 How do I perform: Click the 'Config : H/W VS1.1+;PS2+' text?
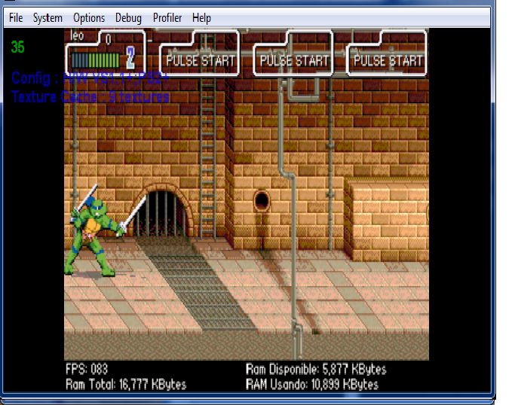90,78
